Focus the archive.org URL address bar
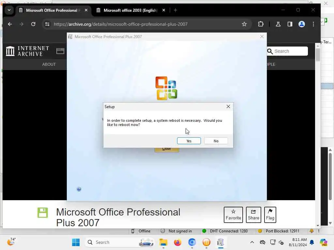Viewport: 334px width, 250px height. (121, 24)
